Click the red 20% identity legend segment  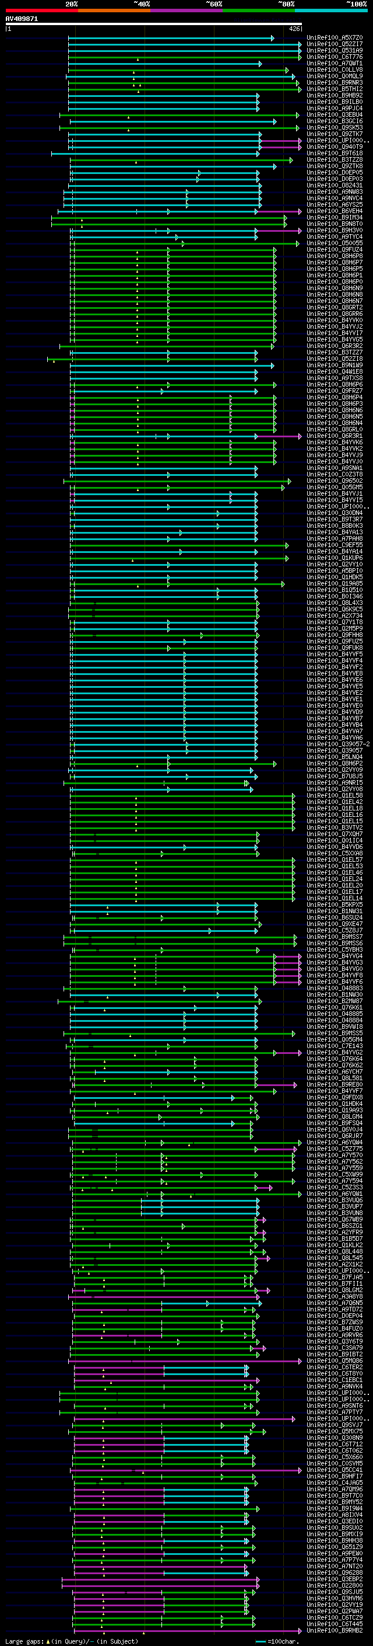tap(41, 11)
